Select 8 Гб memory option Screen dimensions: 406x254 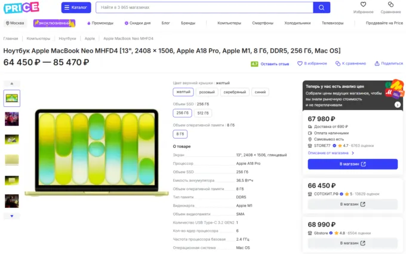(180, 134)
